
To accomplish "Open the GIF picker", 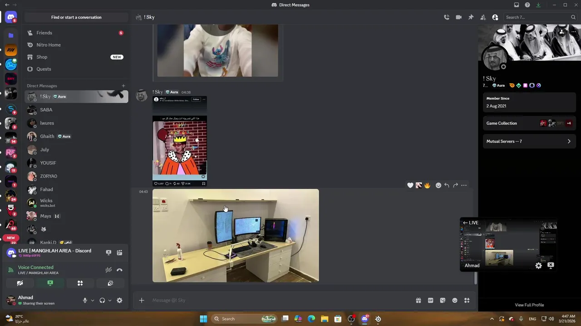I will 431,300.
